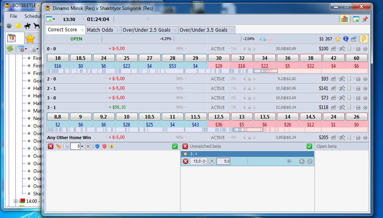This screenshot has width=383, height=218.
Task: Click odds button 30 in 0 - 0 ladder
Action: 219,58
